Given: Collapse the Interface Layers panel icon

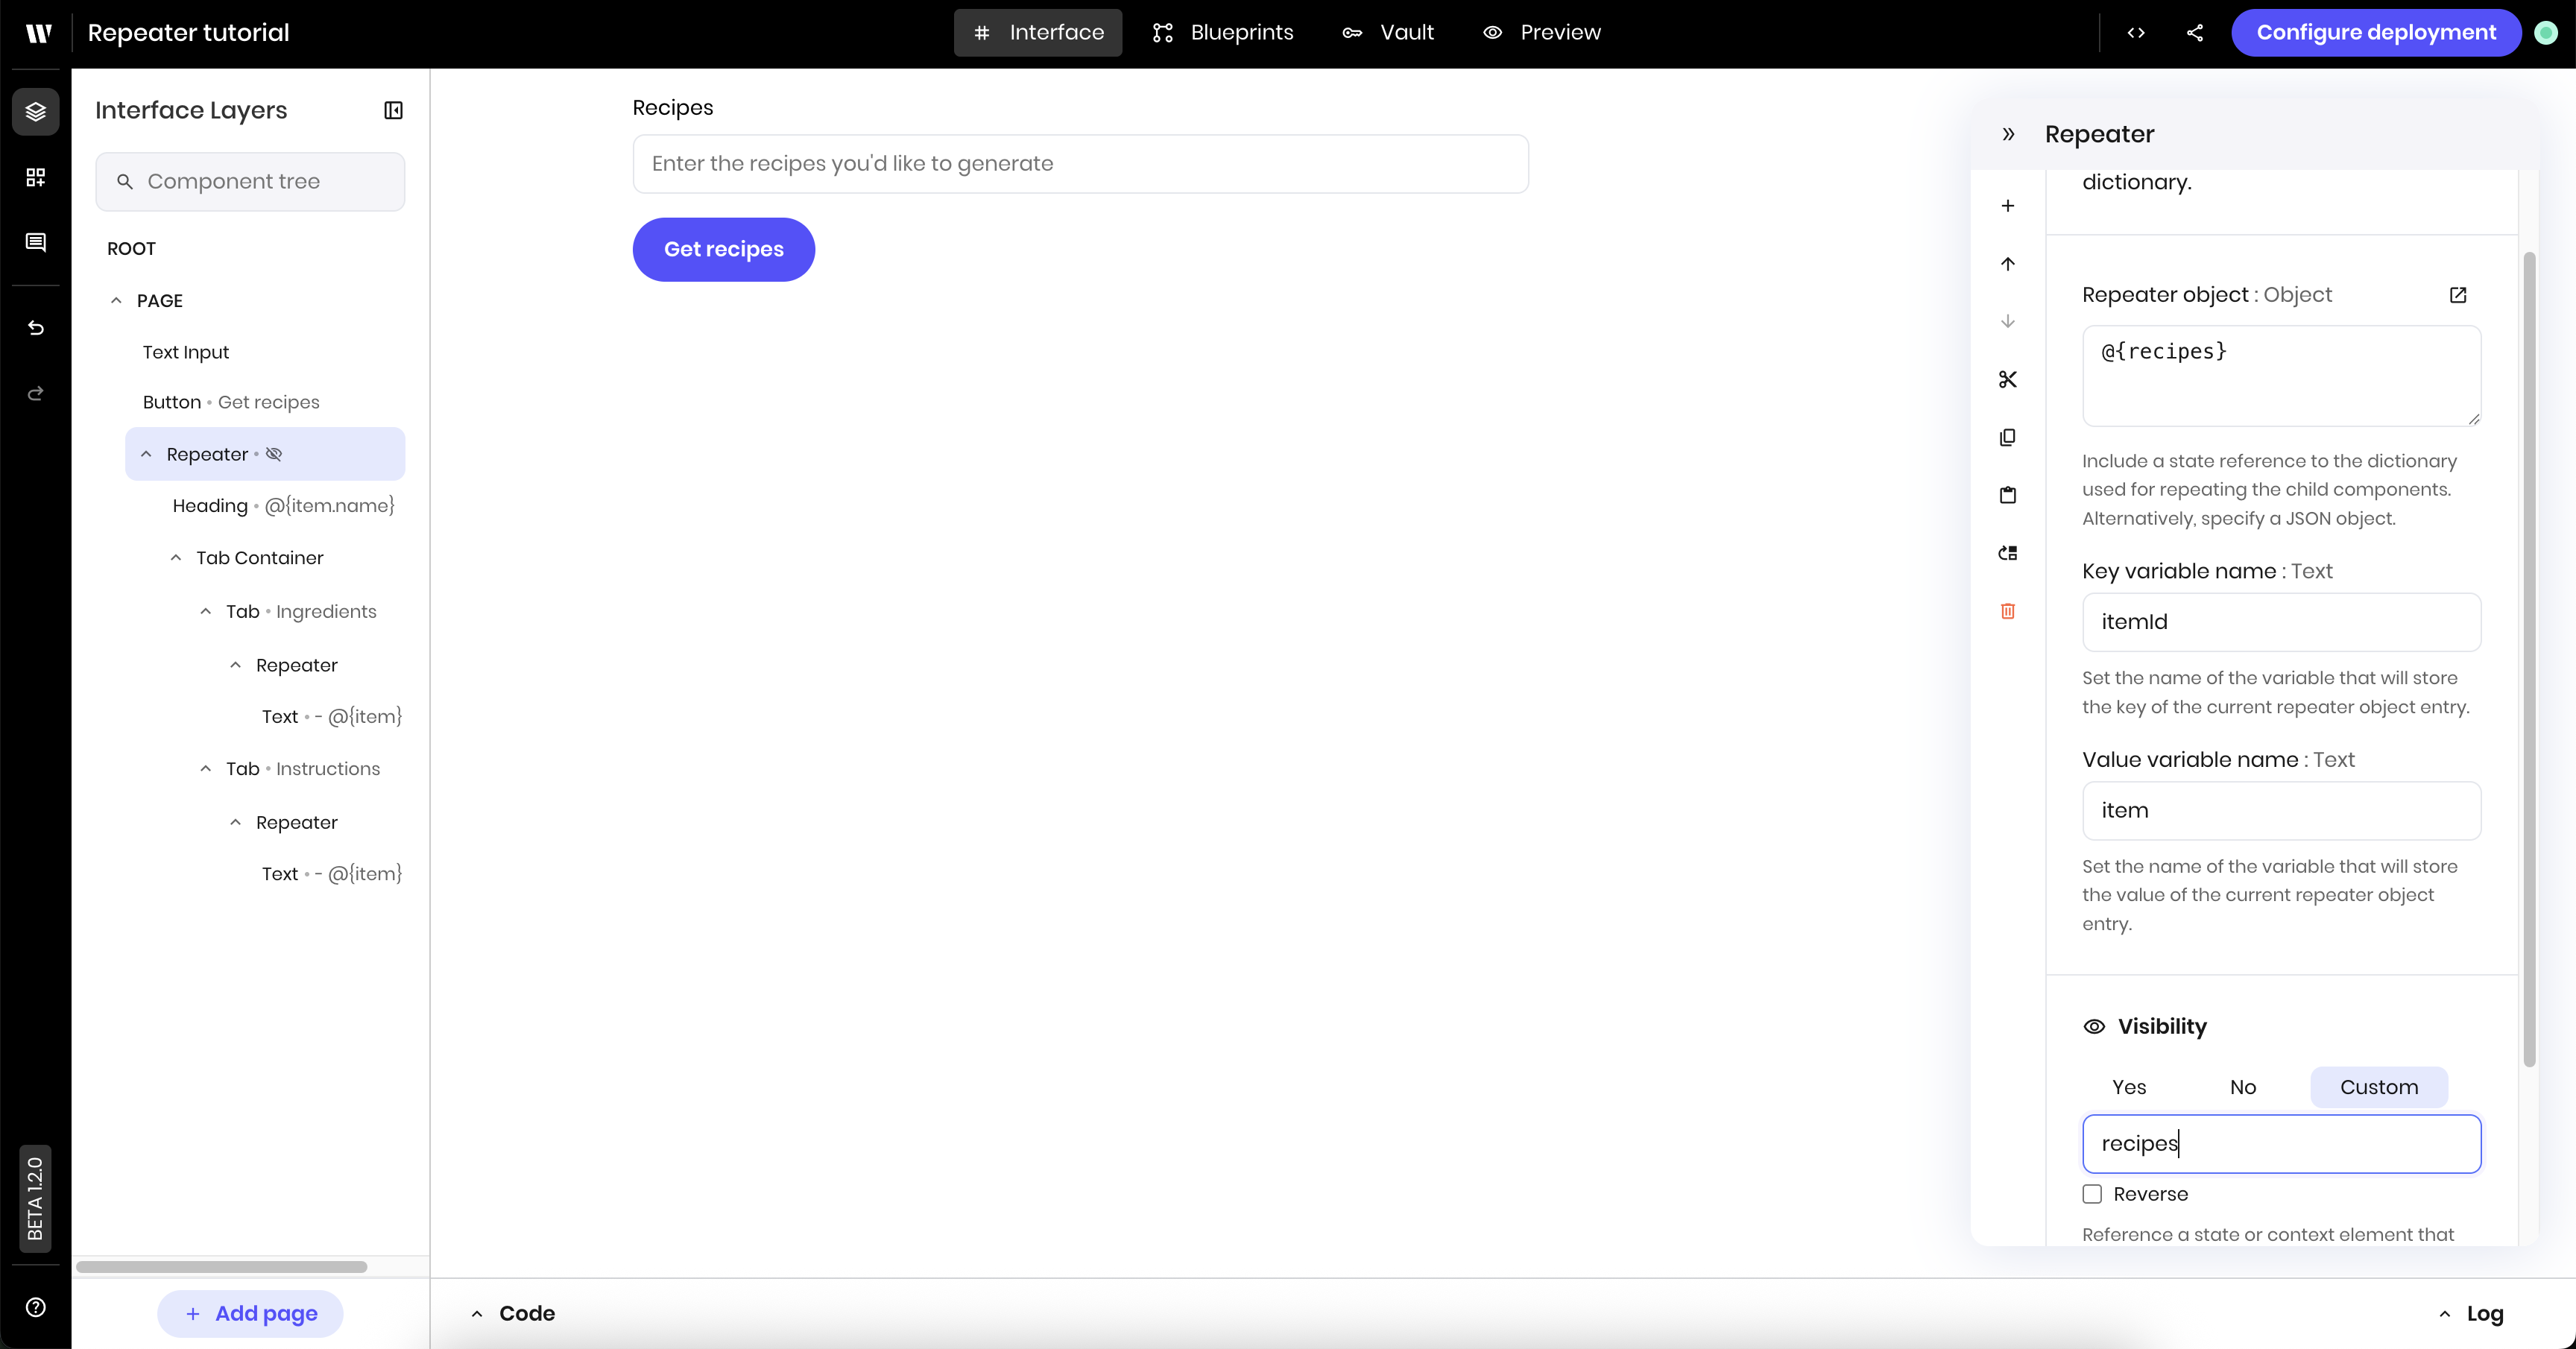Looking at the screenshot, I should [x=393, y=110].
